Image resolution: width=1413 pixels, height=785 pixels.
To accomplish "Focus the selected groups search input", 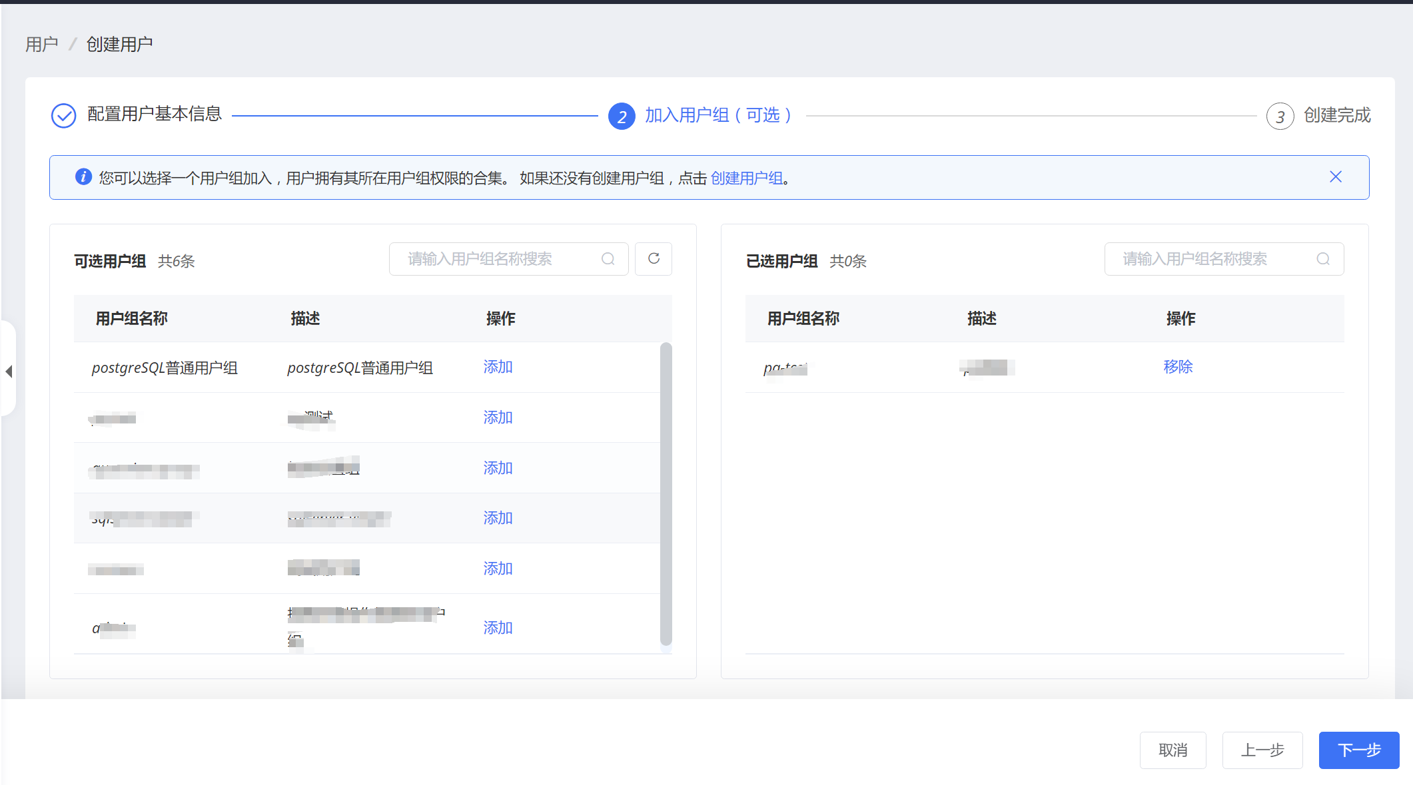I will 1224,259.
